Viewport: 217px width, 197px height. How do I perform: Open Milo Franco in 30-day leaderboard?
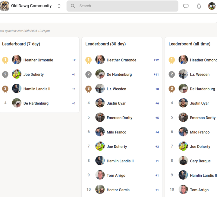tap(116, 132)
